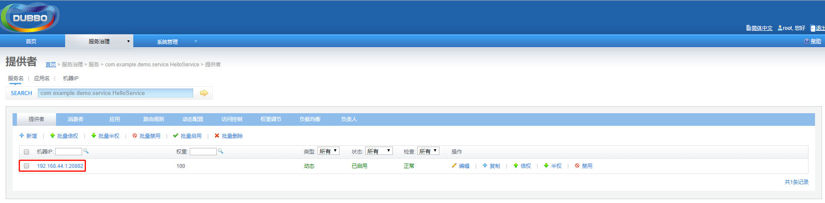The width and height of the screenshot is (825, 203).
Task: Click the 动态 type cell
Action: click(x=309, y=166)
